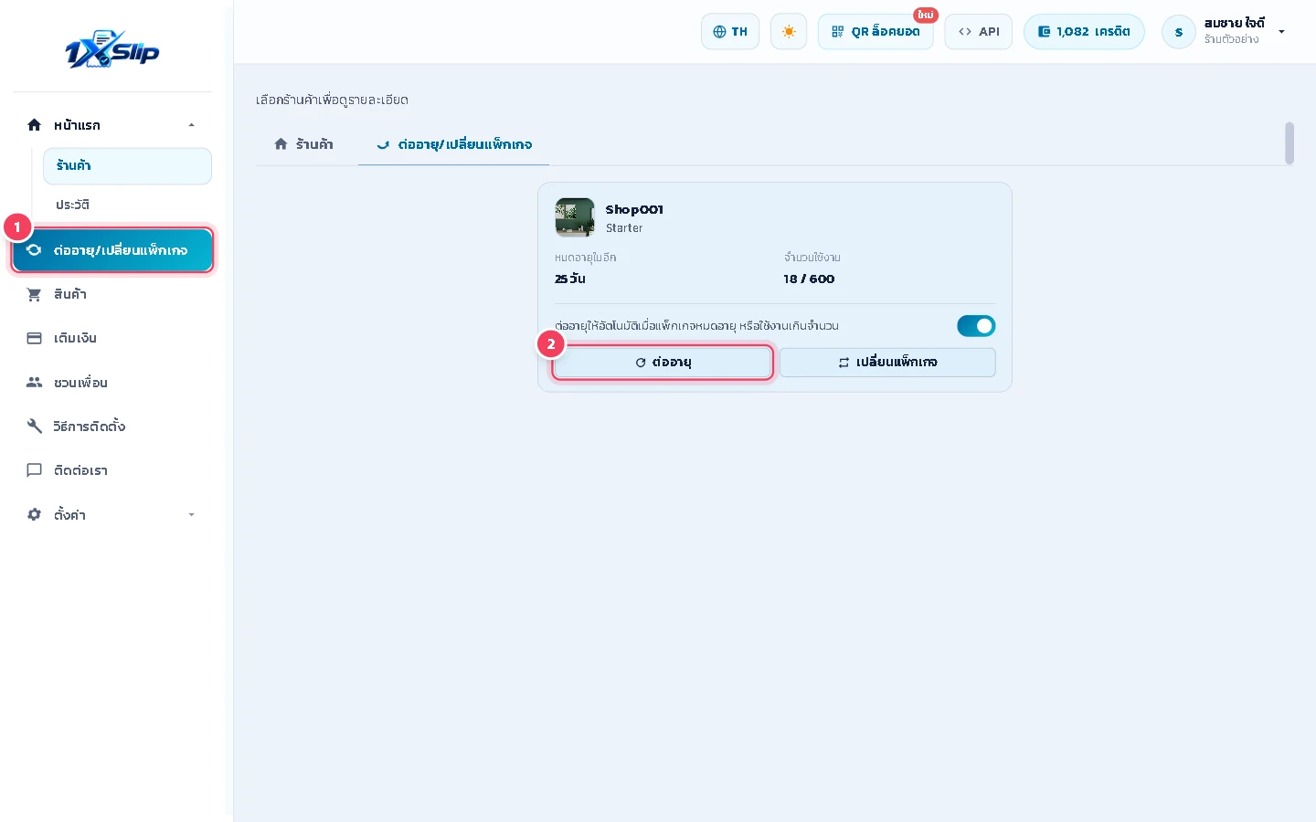
Task: Select the ต่ออายุ/เปลี่ยนแพ็กเกจ tab
Action: click(x=454, y=144)
